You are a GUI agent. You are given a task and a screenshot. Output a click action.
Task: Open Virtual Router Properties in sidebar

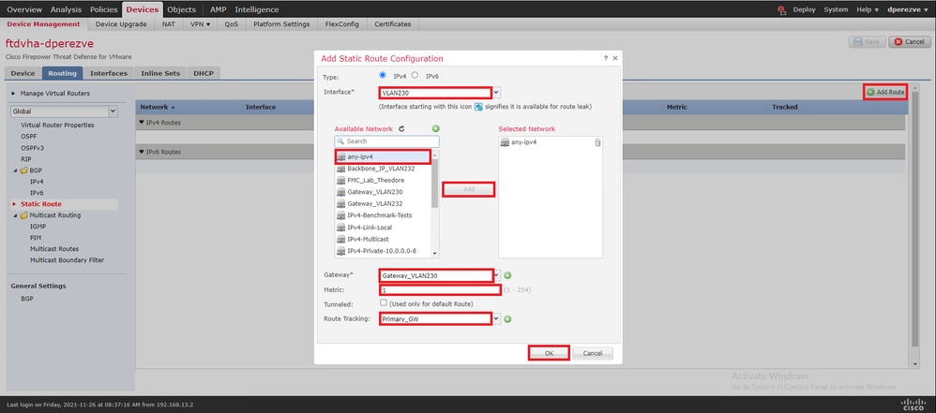coord(57,125)
